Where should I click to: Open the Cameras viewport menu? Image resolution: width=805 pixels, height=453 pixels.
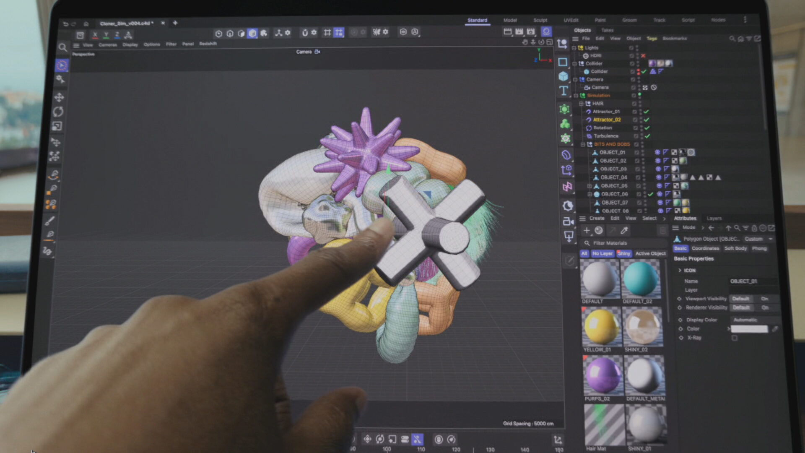pos(108,45)
